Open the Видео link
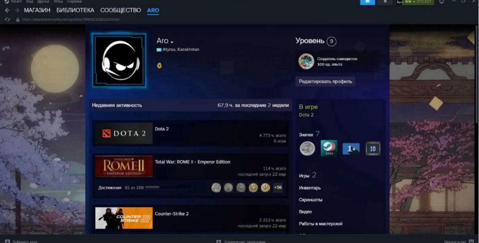Image resolution: width=479 pixels, height=243 pixels. click(x=305, y=212)
